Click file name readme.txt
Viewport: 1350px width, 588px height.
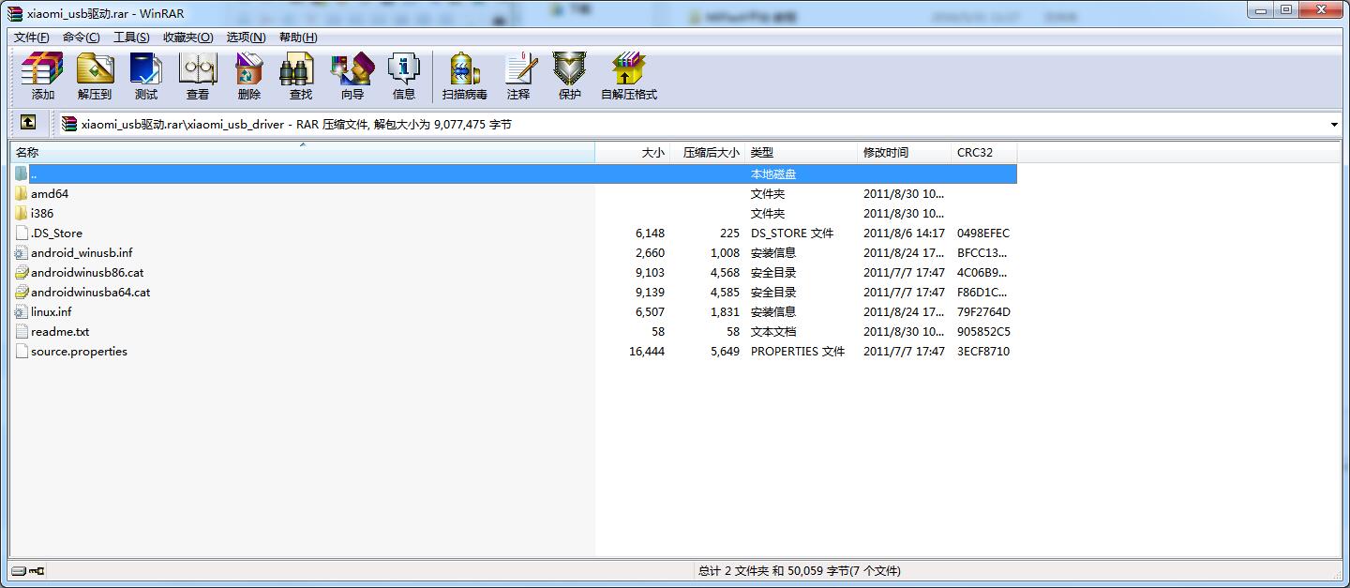pyautogui.click(x=60, y=331)
